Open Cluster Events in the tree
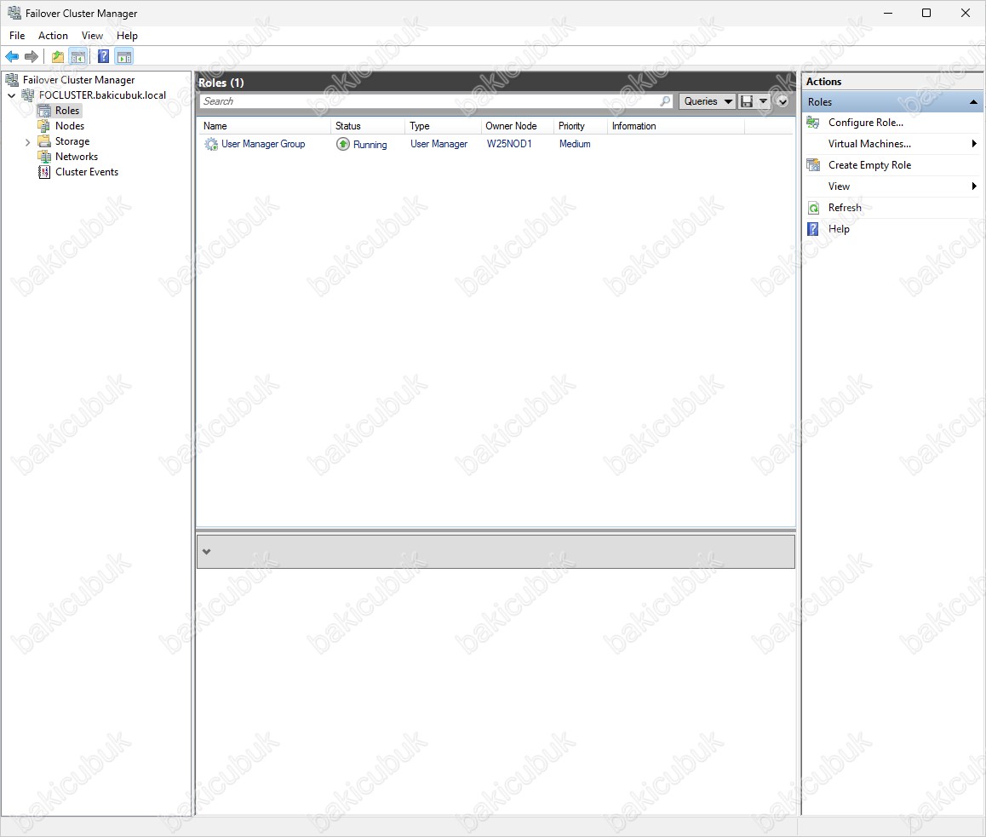The width and height of the screenshot is (986, 837). coord(87,172)
